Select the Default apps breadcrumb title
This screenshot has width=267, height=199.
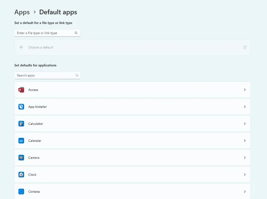click(58, 12)
